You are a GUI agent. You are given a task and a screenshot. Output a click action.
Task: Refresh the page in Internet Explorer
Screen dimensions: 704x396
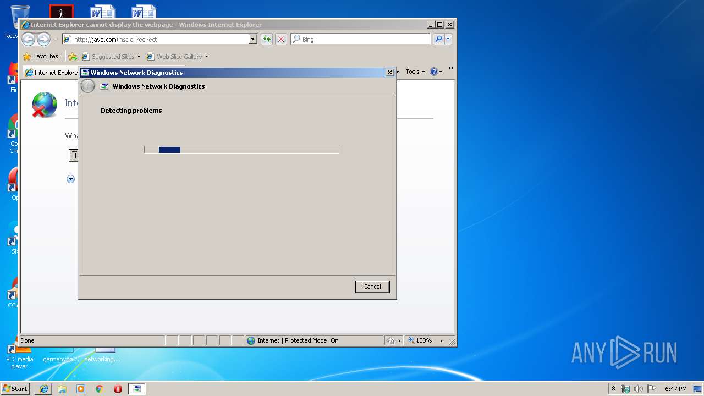click(267, 39)
